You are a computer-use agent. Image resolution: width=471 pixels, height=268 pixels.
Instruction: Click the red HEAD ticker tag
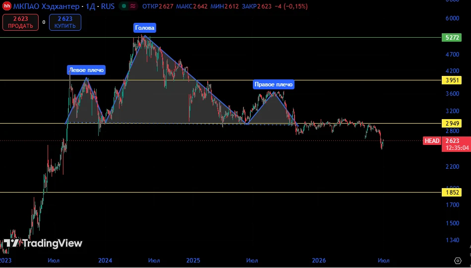tap(432, 141)
